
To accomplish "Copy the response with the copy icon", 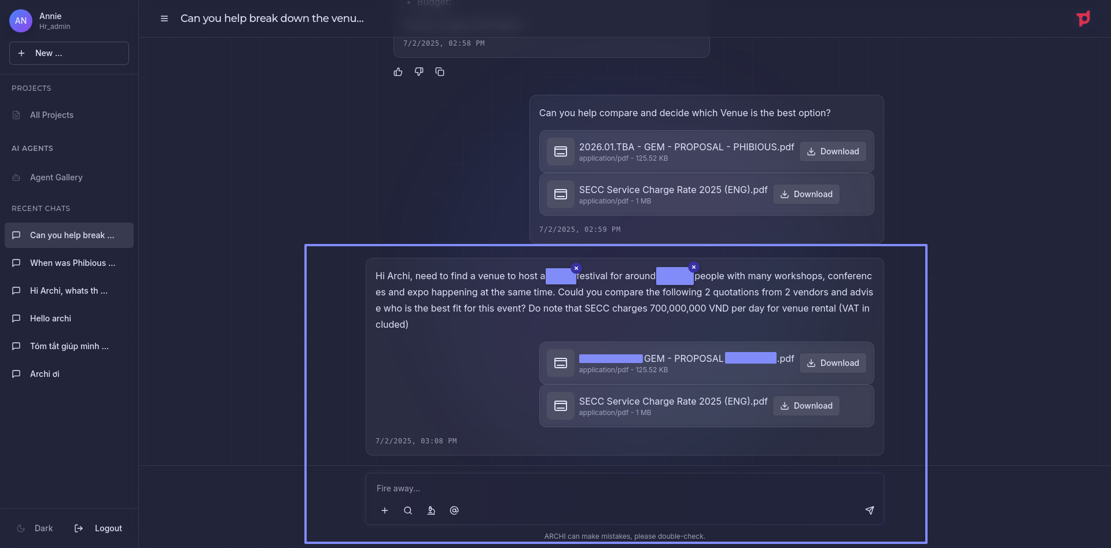I will point(440,72).
